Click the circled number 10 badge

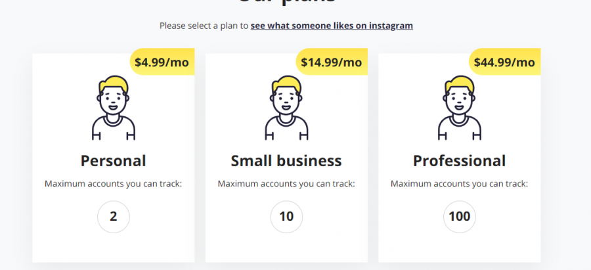click(286, 217)
